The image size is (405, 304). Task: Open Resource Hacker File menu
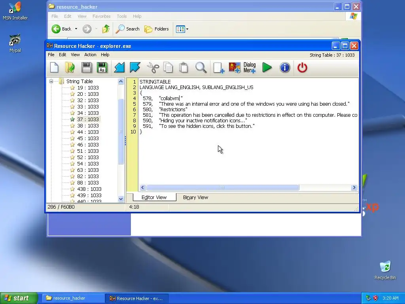click(x=51, y=55)
